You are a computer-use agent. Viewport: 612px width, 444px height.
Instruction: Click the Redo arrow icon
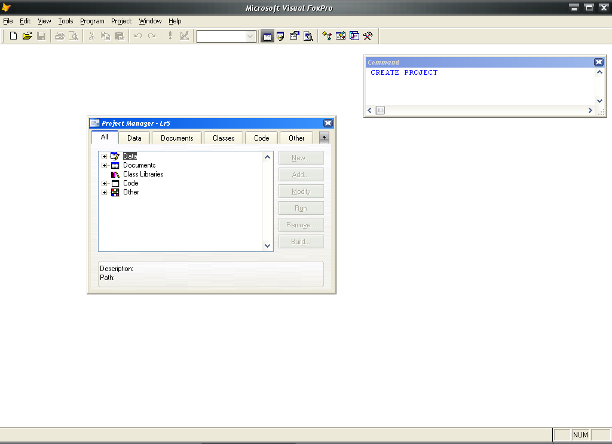click(152, 36)
